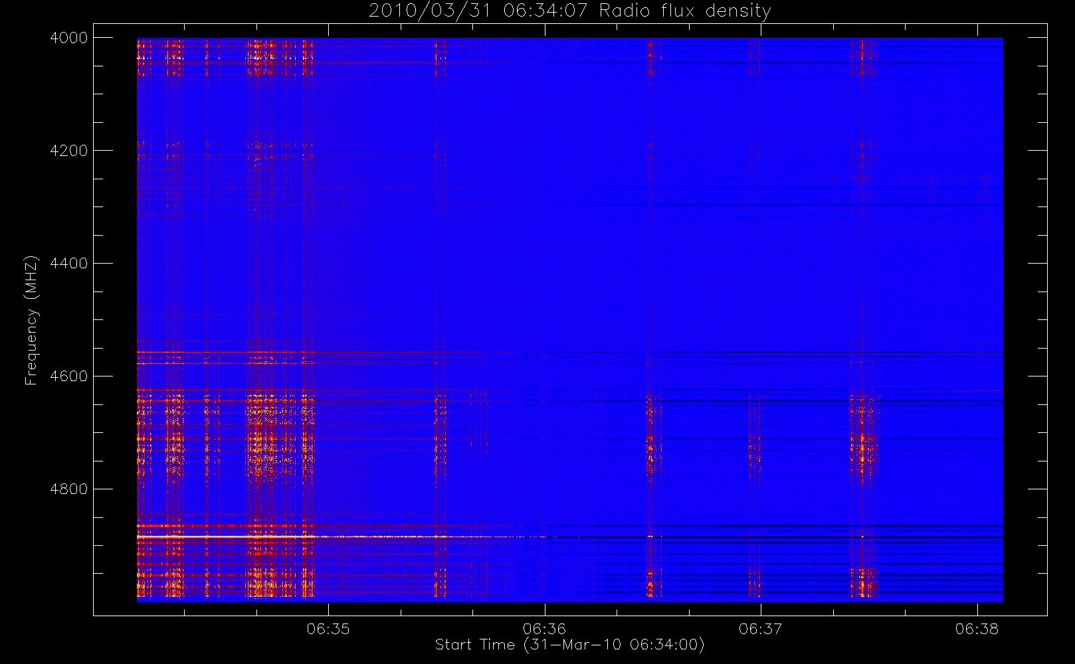Click the 06:38 time tick label
The image size is (1075, 664).
977,629
